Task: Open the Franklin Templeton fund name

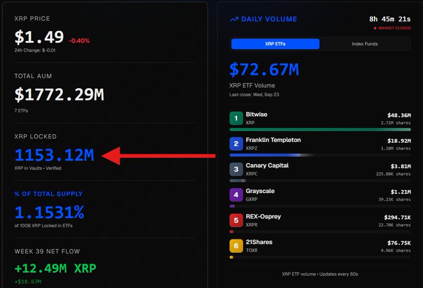Action: (273, 140)
